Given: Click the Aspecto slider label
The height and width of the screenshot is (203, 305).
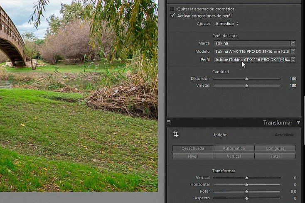Looking at the screenshot, I should coord(202,198).
